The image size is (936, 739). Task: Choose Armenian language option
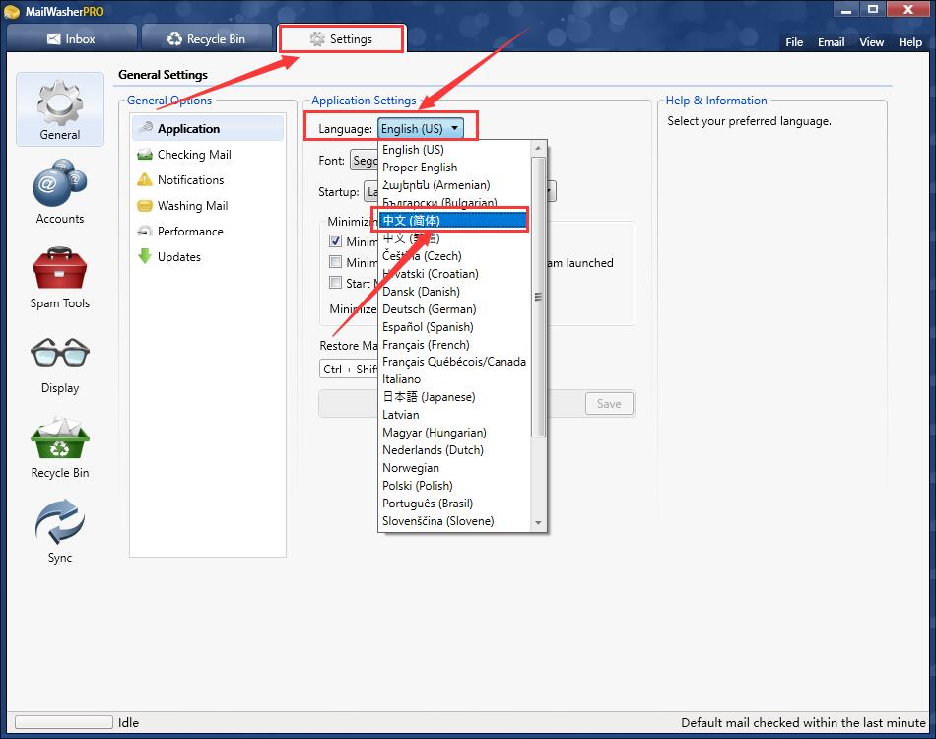[454, 185]
